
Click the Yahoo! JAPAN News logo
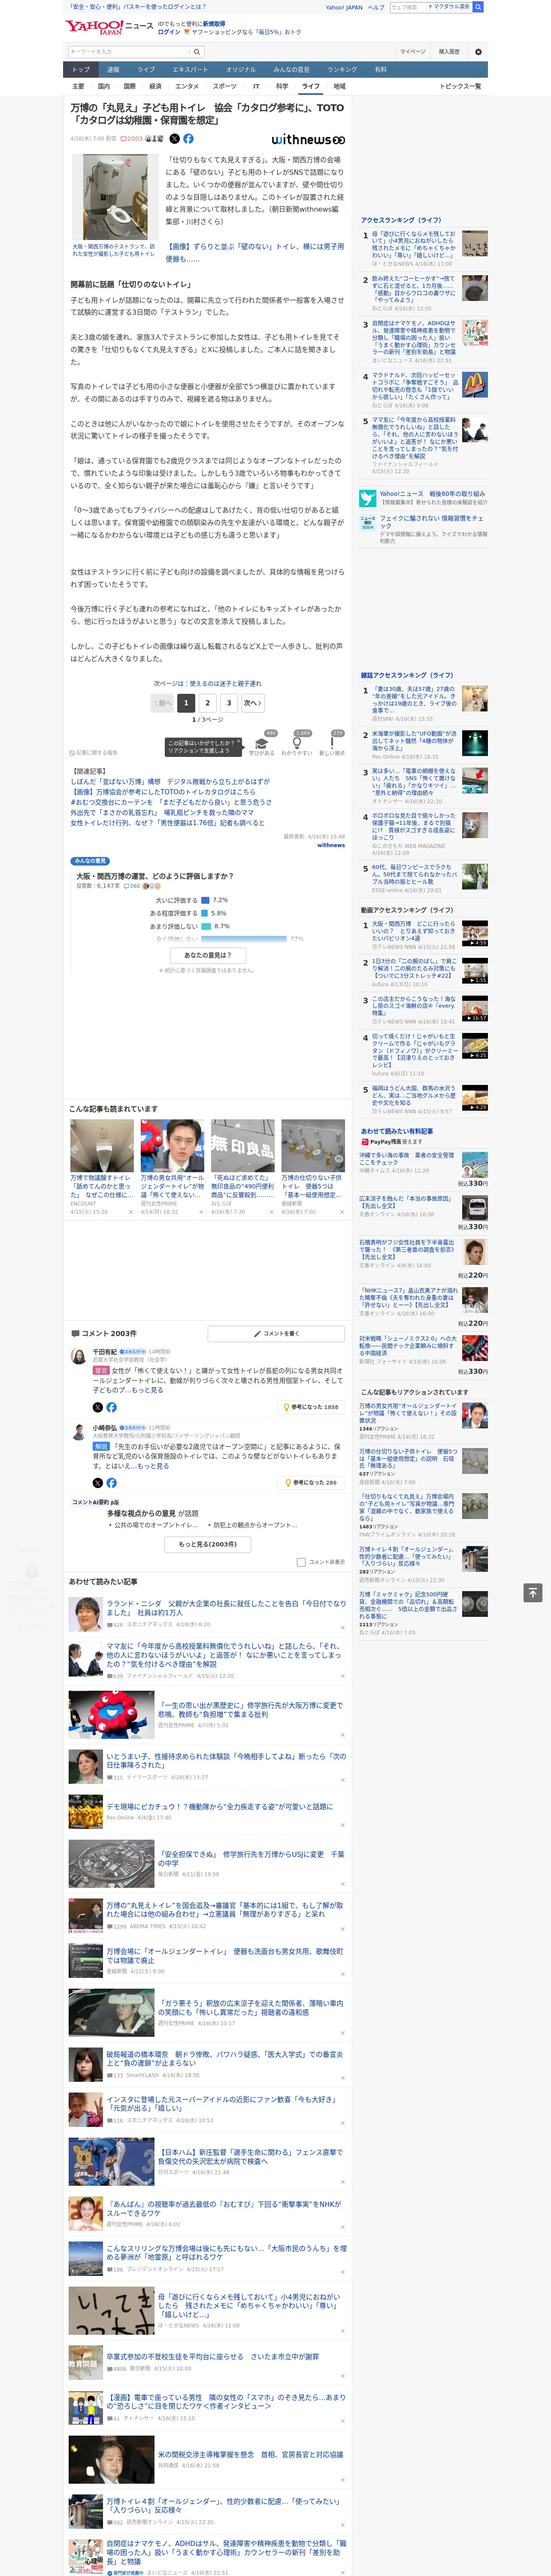tap(109, 27)
